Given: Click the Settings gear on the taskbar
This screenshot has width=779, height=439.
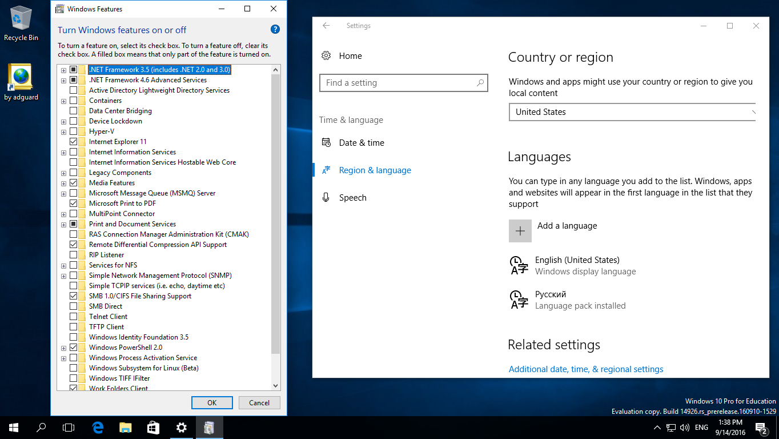Looking at the screenshot, I should pyautogui.click(x=182, y=427).
